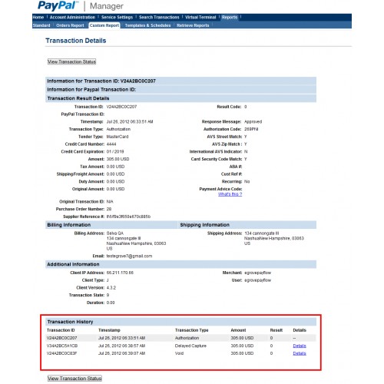Open the Home menu item
The image size is (384, 384).
tap(38, 18)
